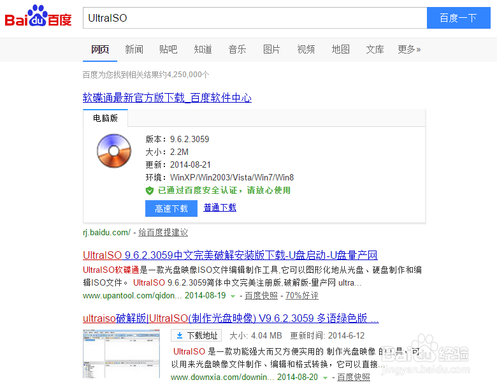Click the update date 2014-08-21
The width and height of the screenshot is (497, 387).
(190, 164)
